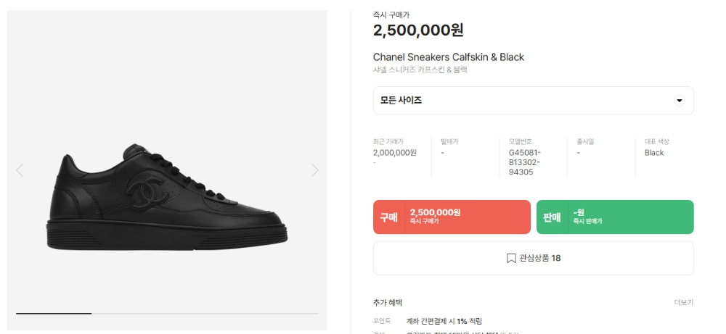Open 더보기 for additional benefits
Viewport: 726px width, 334px height.
coord(683,303)
